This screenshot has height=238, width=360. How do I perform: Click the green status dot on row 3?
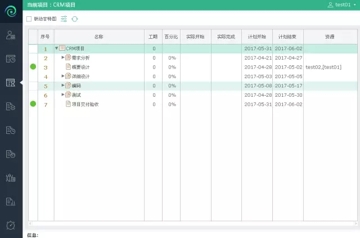(x=33, y=66)
